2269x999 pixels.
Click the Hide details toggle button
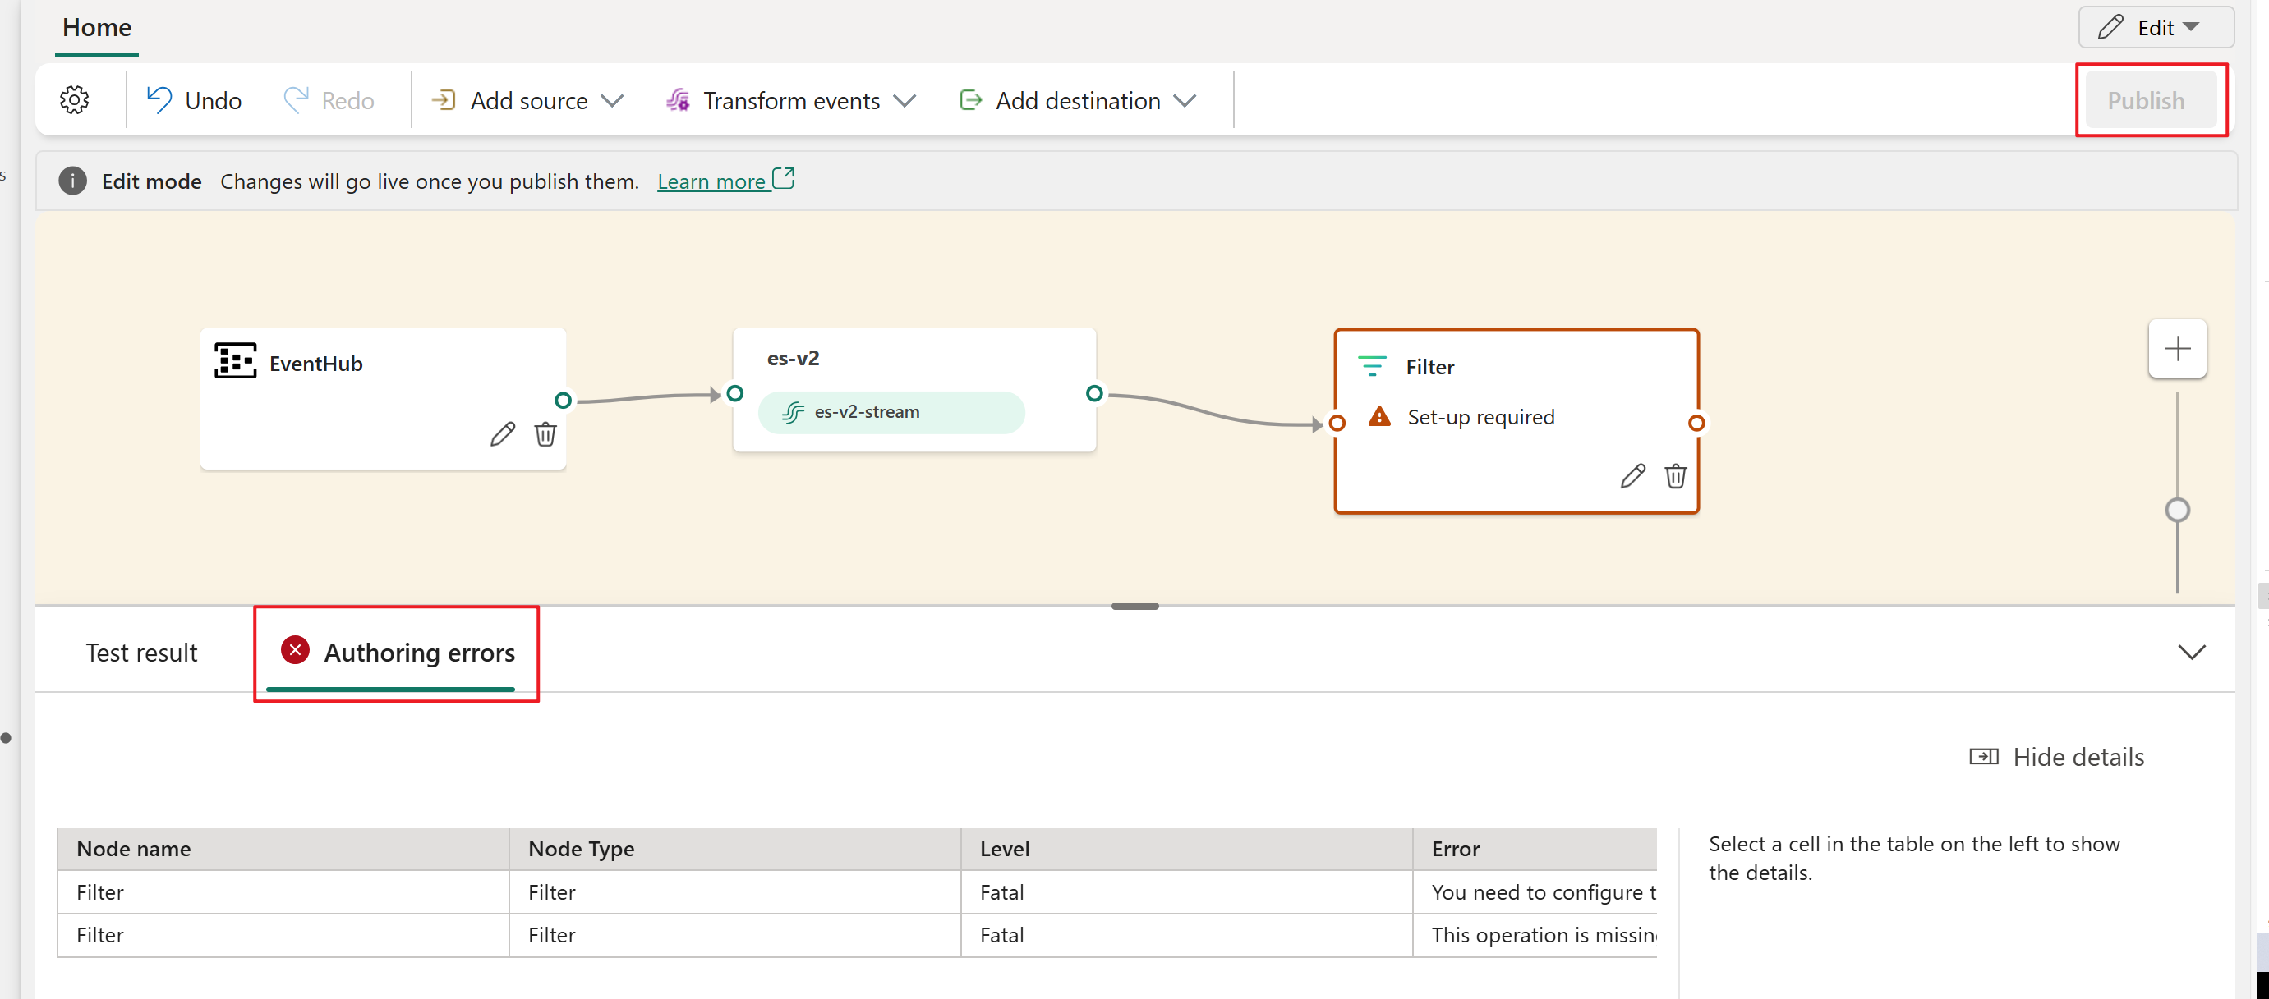point(2056,754)
